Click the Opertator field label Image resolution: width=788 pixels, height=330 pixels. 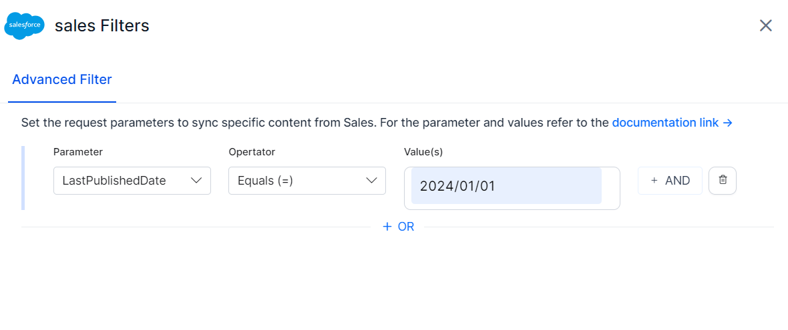tap(252, 152)
